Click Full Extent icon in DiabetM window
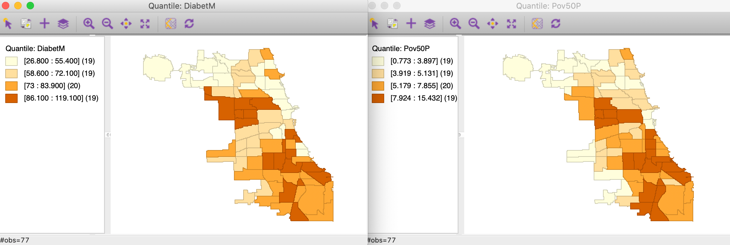This screenshot has width=730, height=245. pyautogui.click(x=145, y=24)
